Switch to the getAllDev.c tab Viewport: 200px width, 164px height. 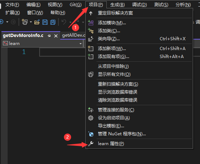74,35
